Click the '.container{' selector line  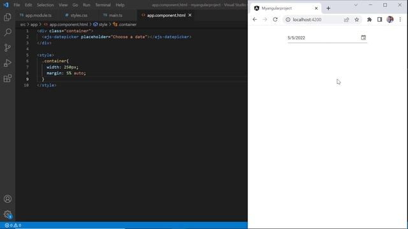55,61
